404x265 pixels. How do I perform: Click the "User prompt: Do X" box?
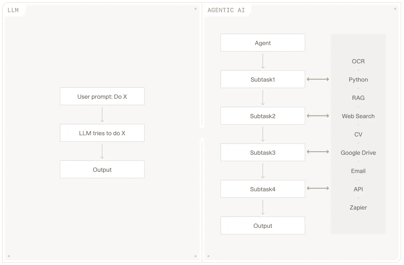click(102, 97)
